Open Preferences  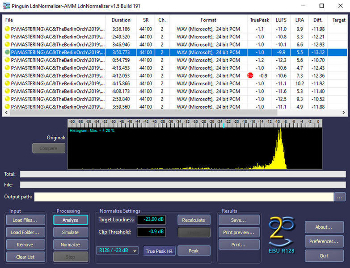(x=324, y=241)
